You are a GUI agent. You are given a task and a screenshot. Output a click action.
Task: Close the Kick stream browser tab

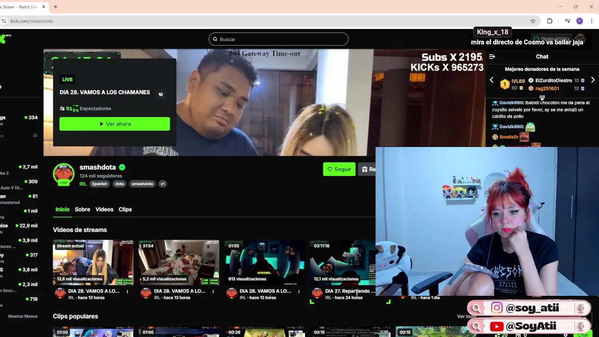[x=44, y=7]
